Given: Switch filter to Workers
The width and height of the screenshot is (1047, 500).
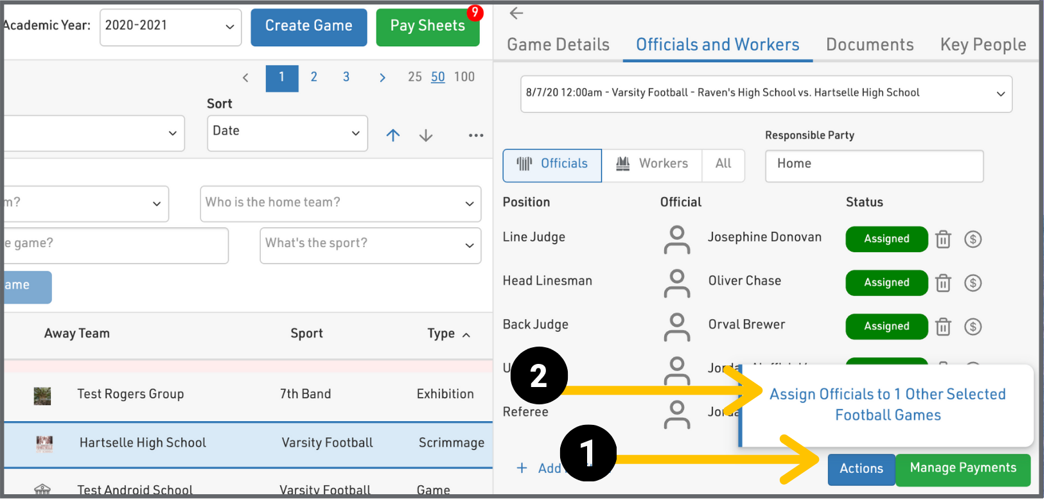Looking at the screenshot, I should (652, 164).
